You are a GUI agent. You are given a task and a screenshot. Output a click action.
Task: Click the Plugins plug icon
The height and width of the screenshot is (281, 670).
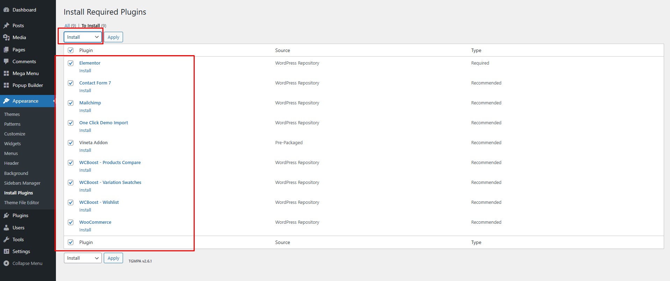(6, 215)
